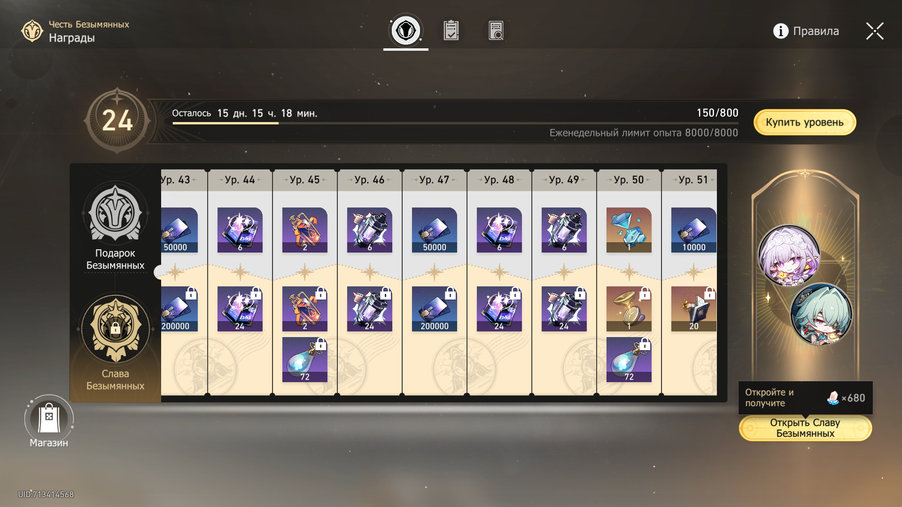Open the Правила info icon
The width and height of the screenshot is (902, 507).
(780, 31)
